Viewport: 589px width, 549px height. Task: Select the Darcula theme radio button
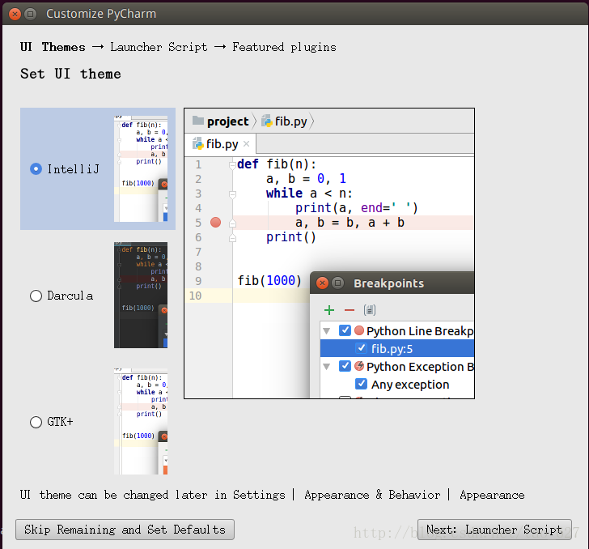(36, 296)
